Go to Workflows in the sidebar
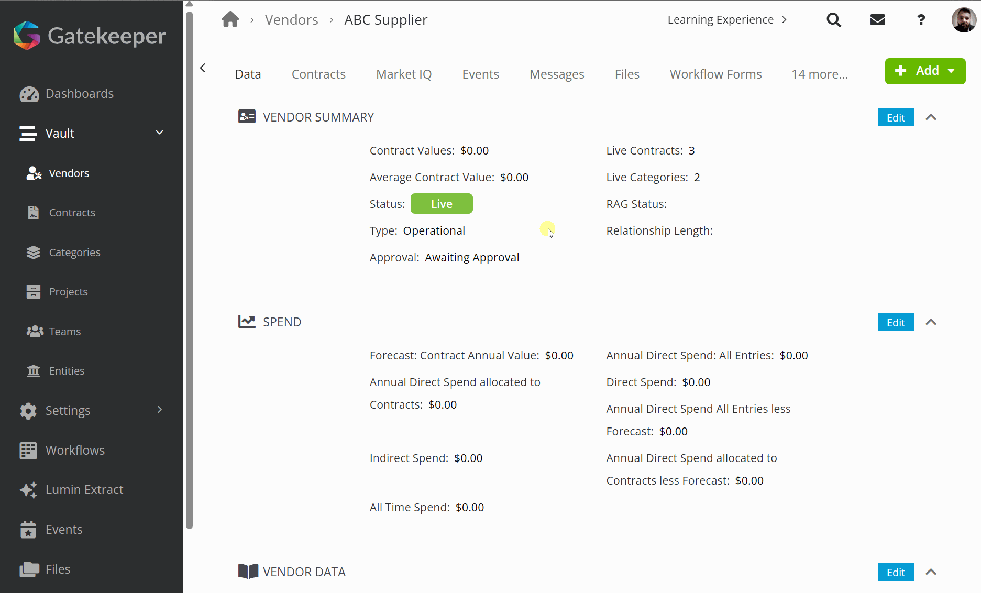Viewport: 981px width, 593px height. [75, 451]
